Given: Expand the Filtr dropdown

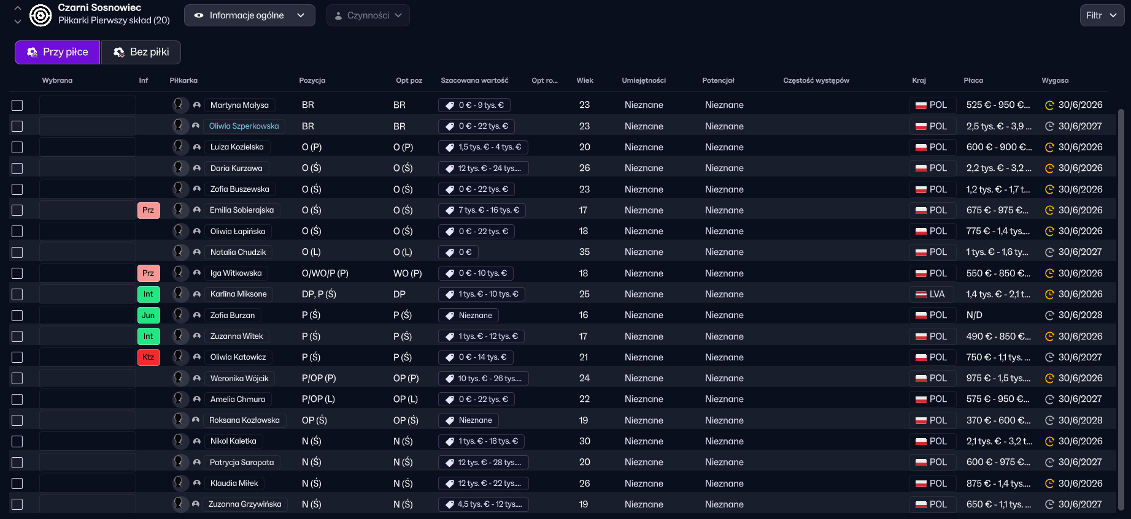Looking at the screenshot, I should coord(1102,15).
